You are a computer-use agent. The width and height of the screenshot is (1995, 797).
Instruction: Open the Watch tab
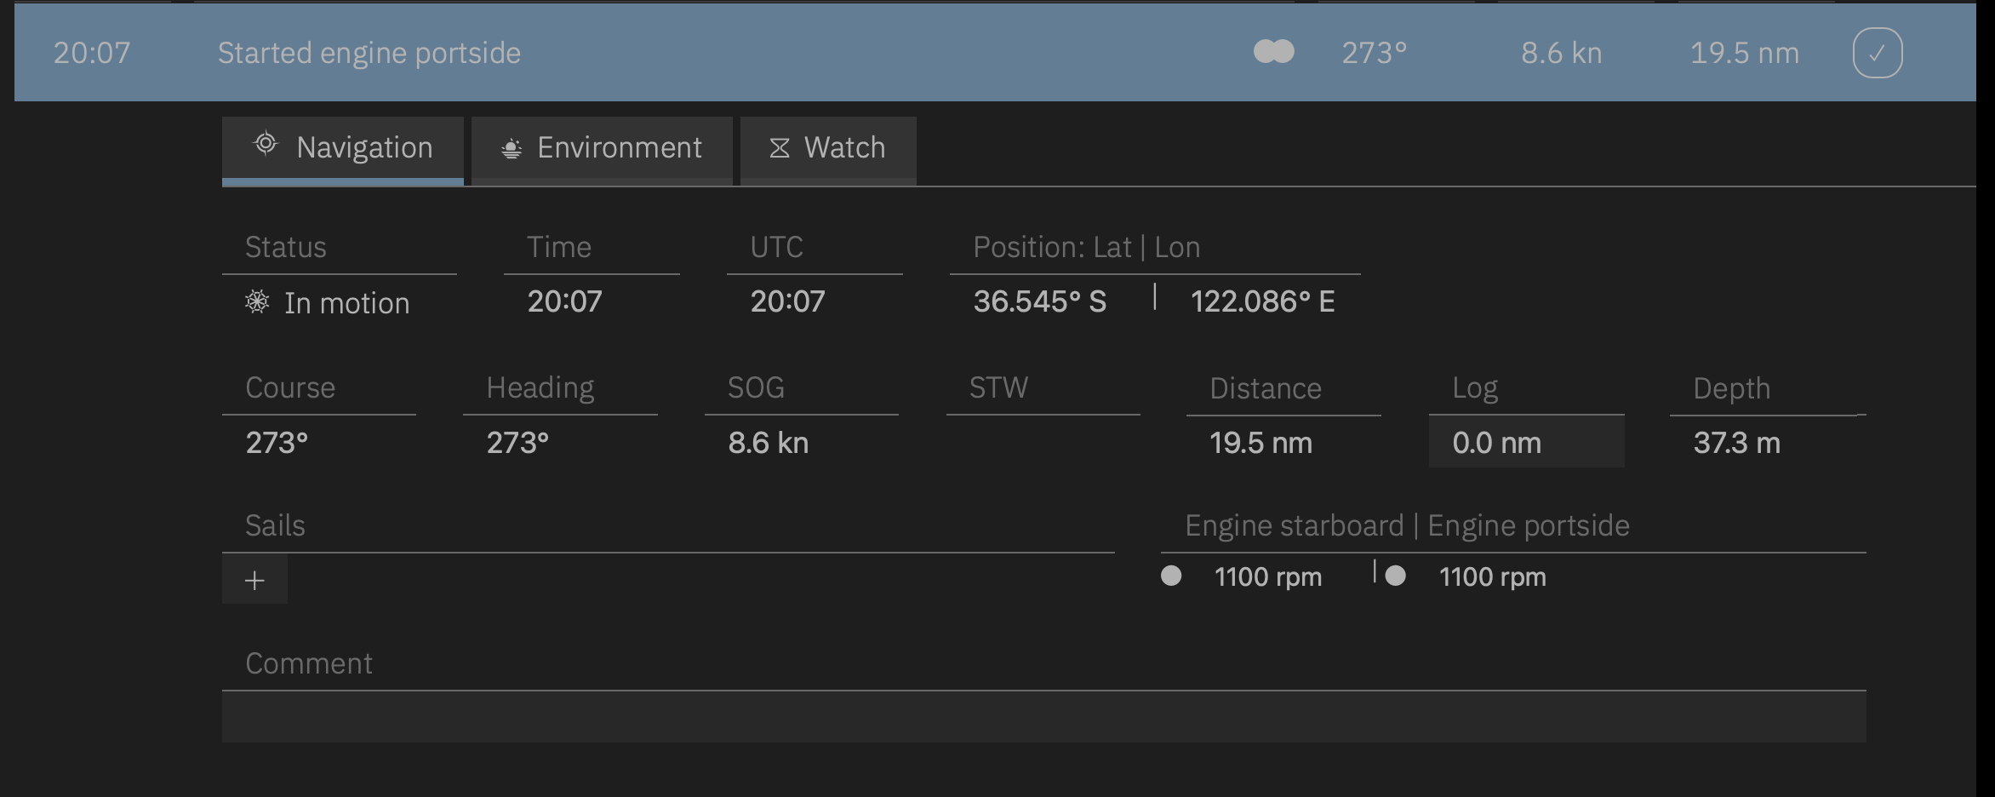(828, 149)
